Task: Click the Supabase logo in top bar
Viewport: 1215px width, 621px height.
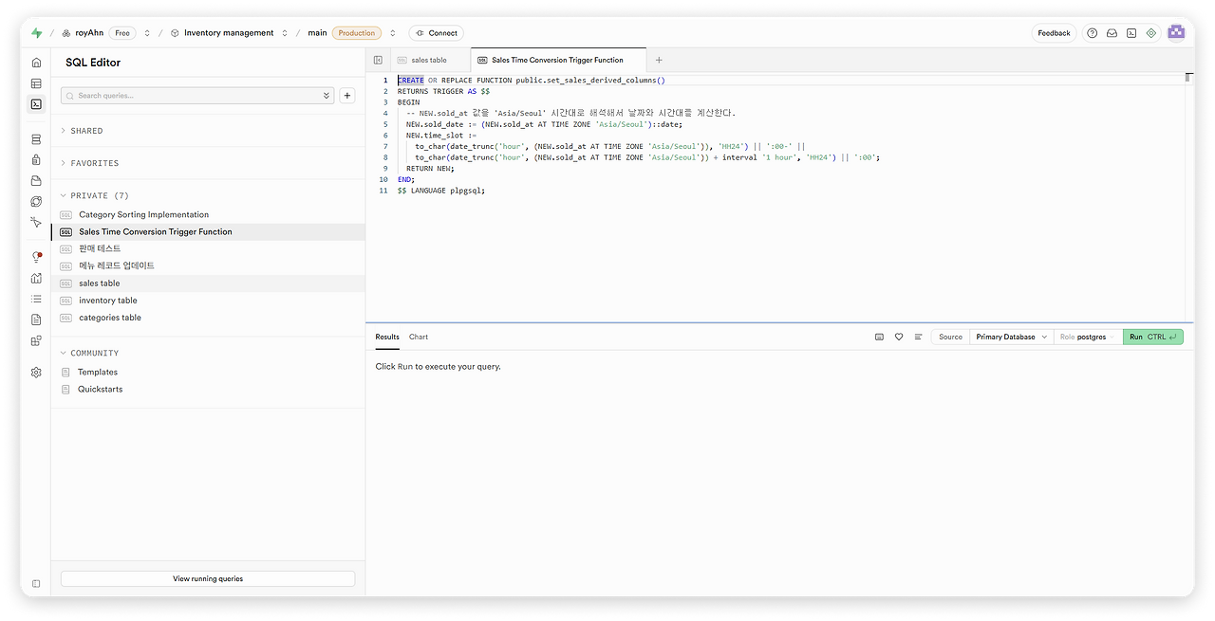Action: (x=36, y=33)
